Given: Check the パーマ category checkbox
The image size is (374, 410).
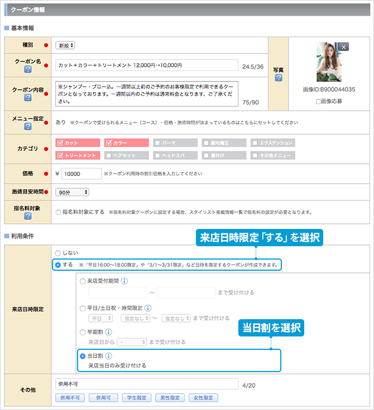Looking at the screenshot, I should click(x=157, y=143).
